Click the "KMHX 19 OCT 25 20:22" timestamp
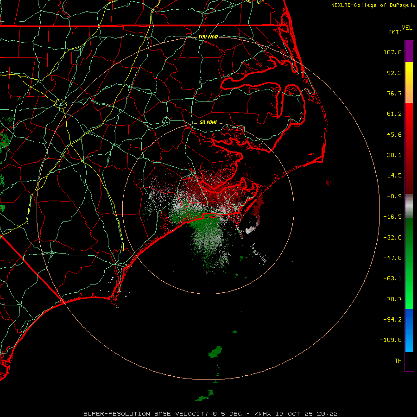The height and width of the screenshot is (417, 417). (296, 414)
